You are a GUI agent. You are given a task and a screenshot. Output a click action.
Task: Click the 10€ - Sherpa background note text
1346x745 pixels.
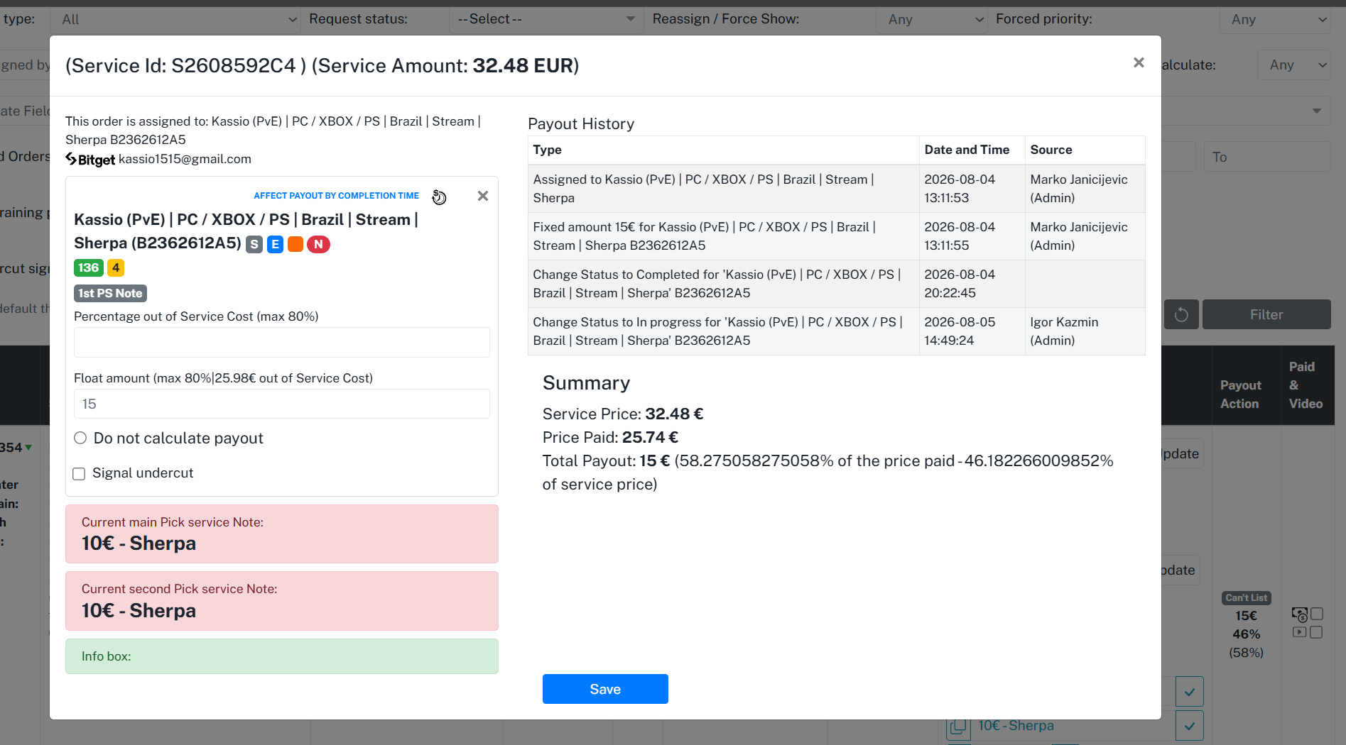tap(1016, 726)
